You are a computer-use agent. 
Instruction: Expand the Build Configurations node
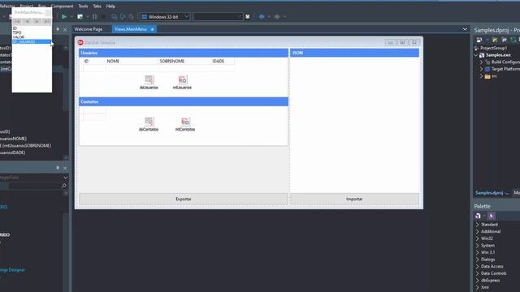(482, 62)
